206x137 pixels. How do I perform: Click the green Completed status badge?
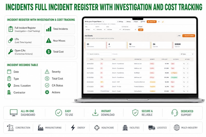[x=174, y=77]
